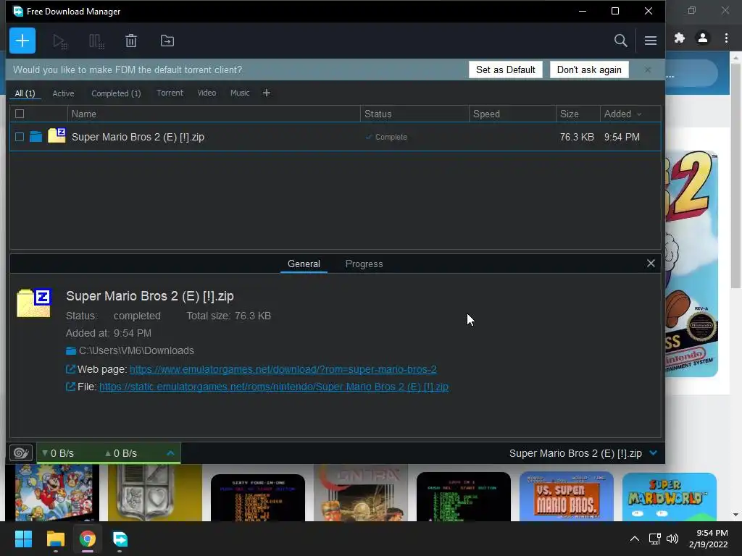Click the pause all downloads icon
This screenshot has height=556, width=742.
[96, 41]
